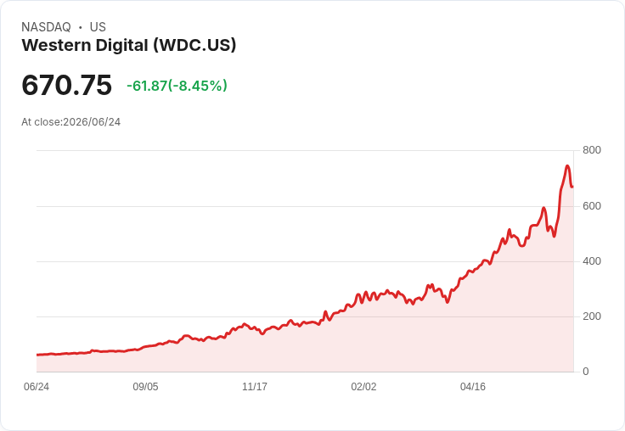625x431 pixels.
Task: Click the peak of the price line
Action: pos(567,165)
